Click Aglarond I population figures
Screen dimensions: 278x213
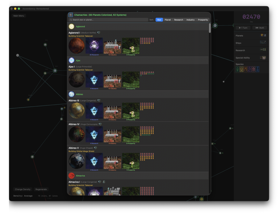147,41
